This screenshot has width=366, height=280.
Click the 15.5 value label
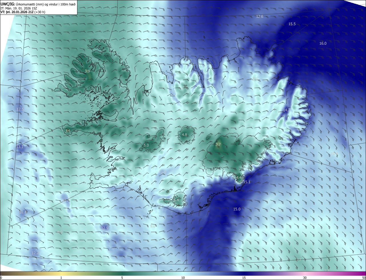[x=292, y=24]
